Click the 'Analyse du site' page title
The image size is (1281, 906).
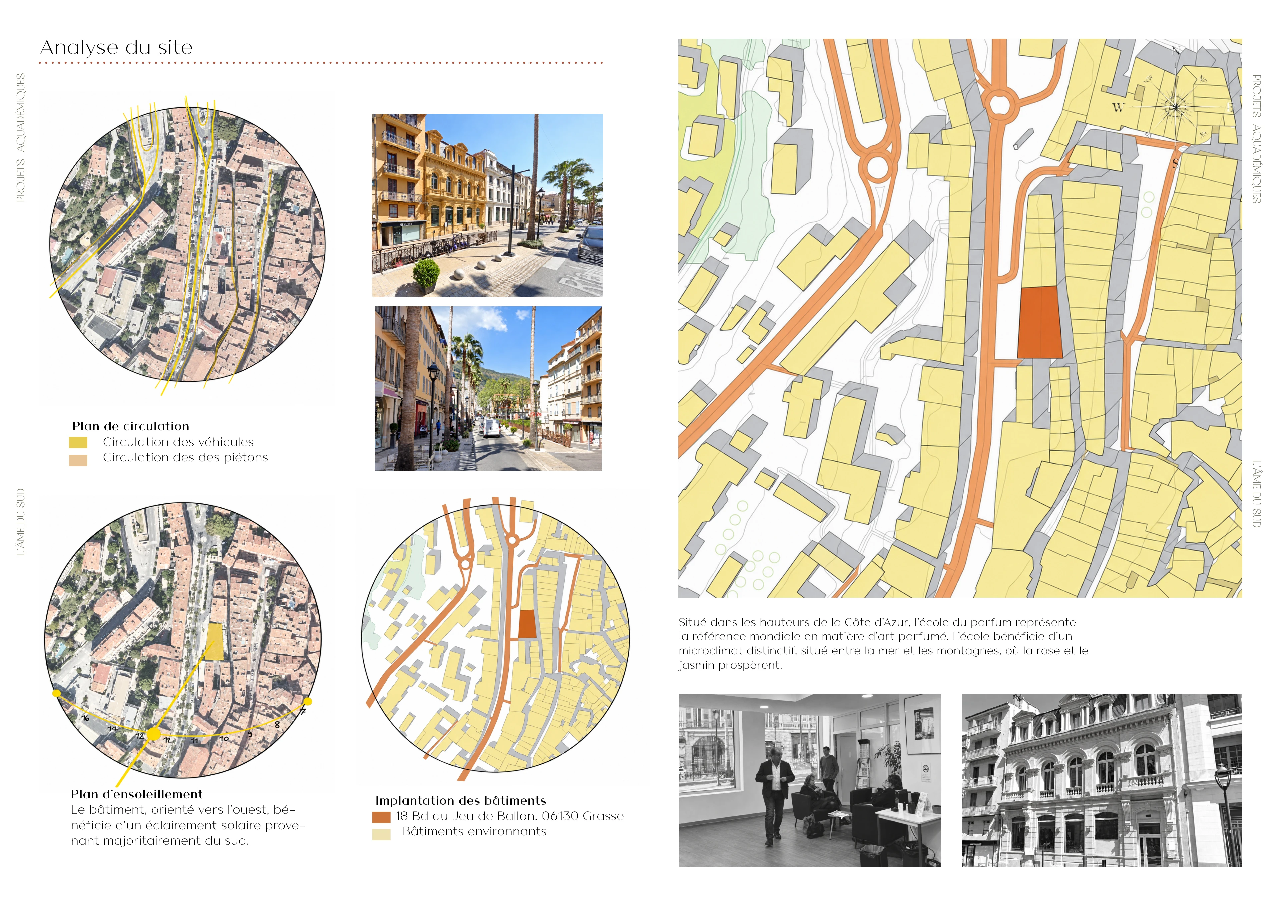click(117, 47)
